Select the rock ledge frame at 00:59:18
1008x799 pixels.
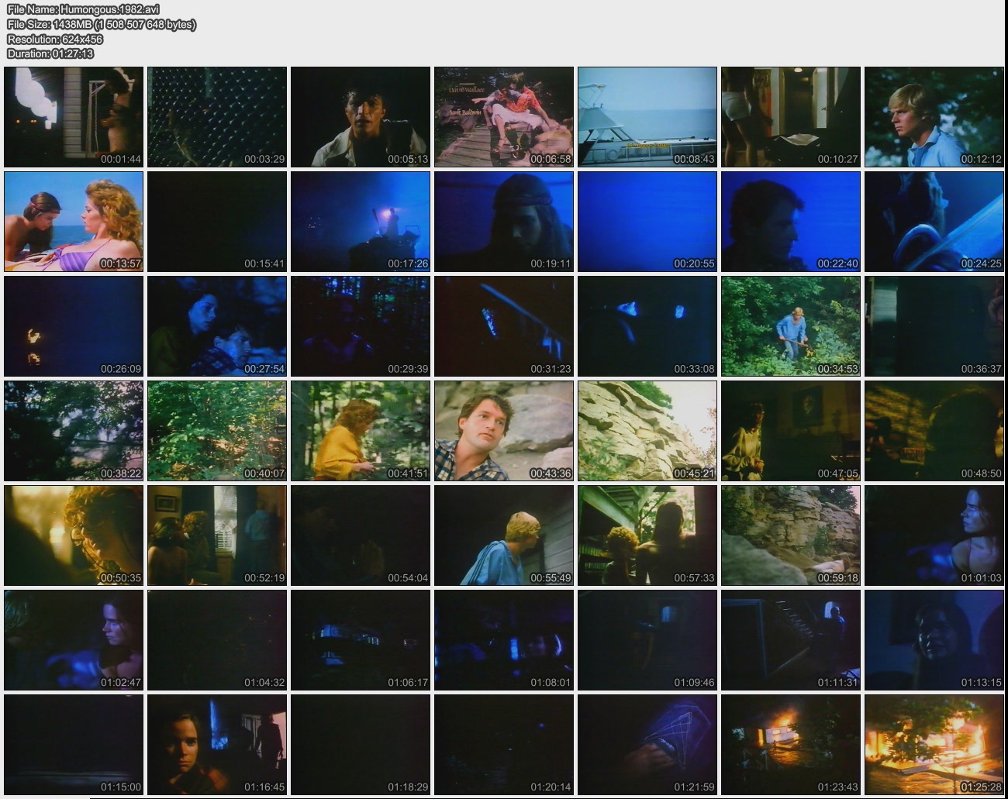791,536
